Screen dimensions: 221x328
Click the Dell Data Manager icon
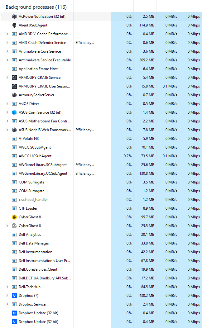14,243
